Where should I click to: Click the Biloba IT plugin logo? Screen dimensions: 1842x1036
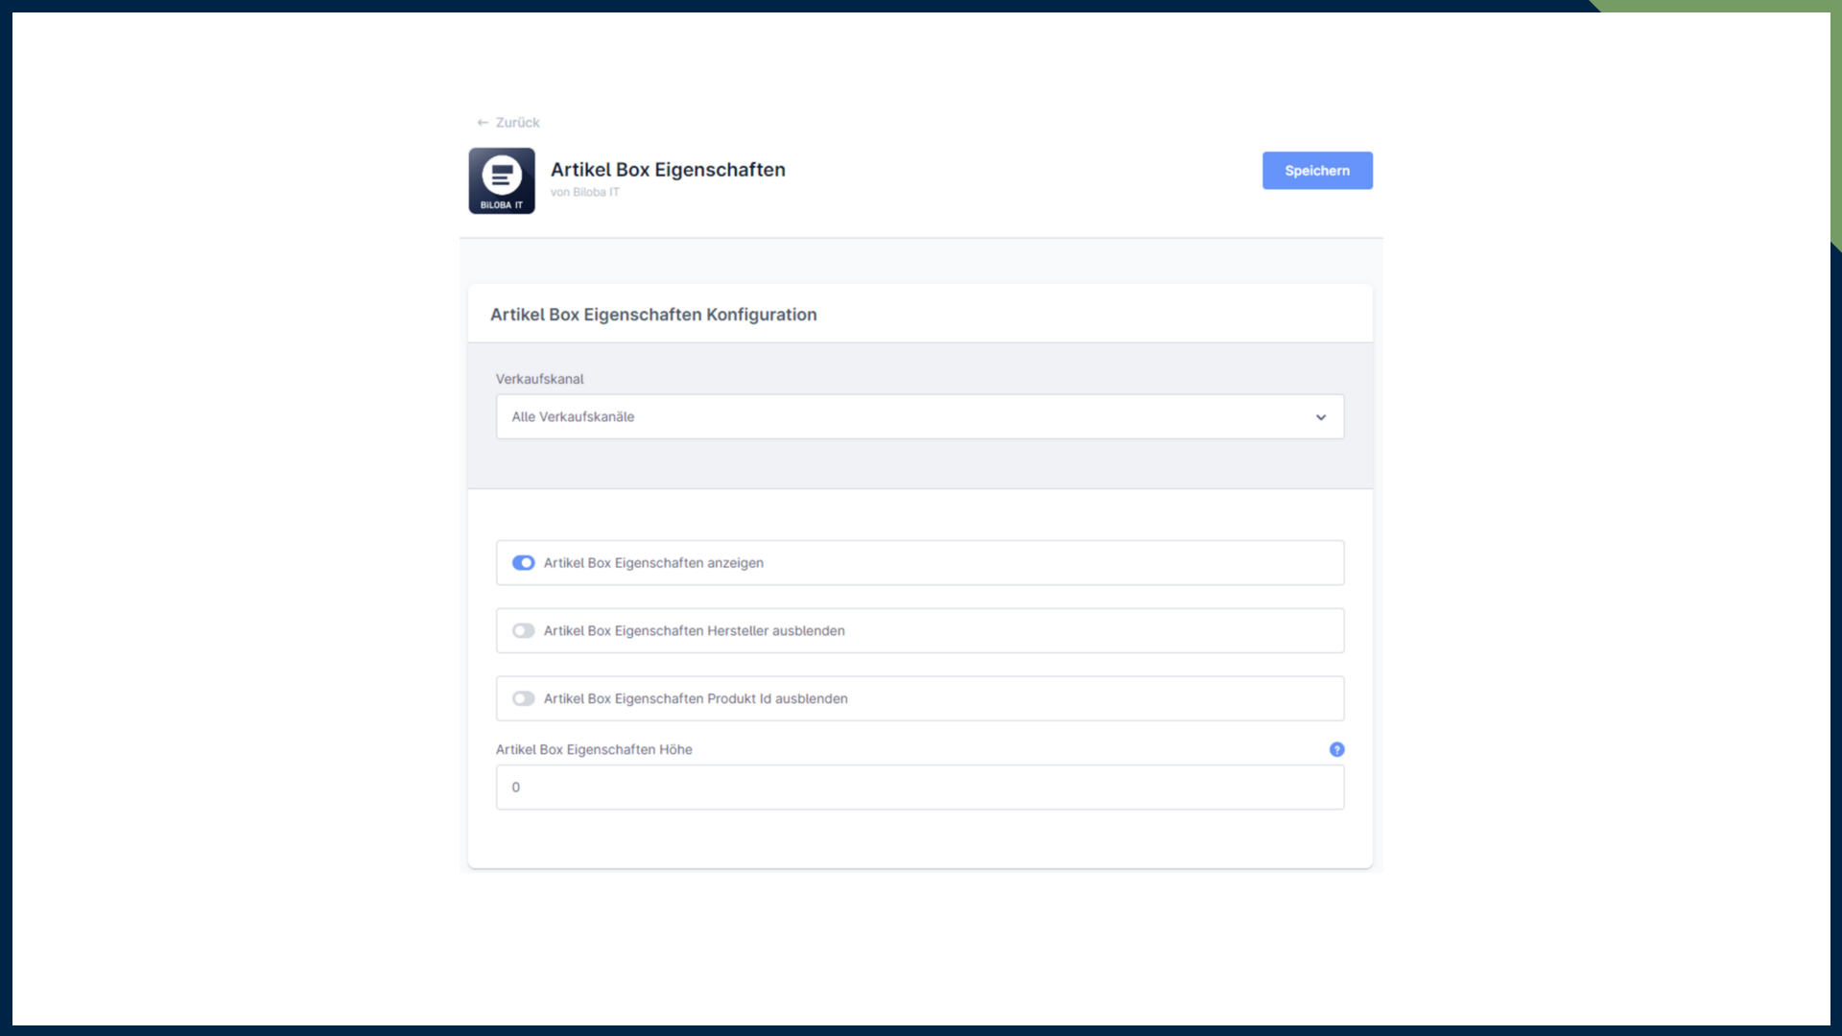click(502, 180)
